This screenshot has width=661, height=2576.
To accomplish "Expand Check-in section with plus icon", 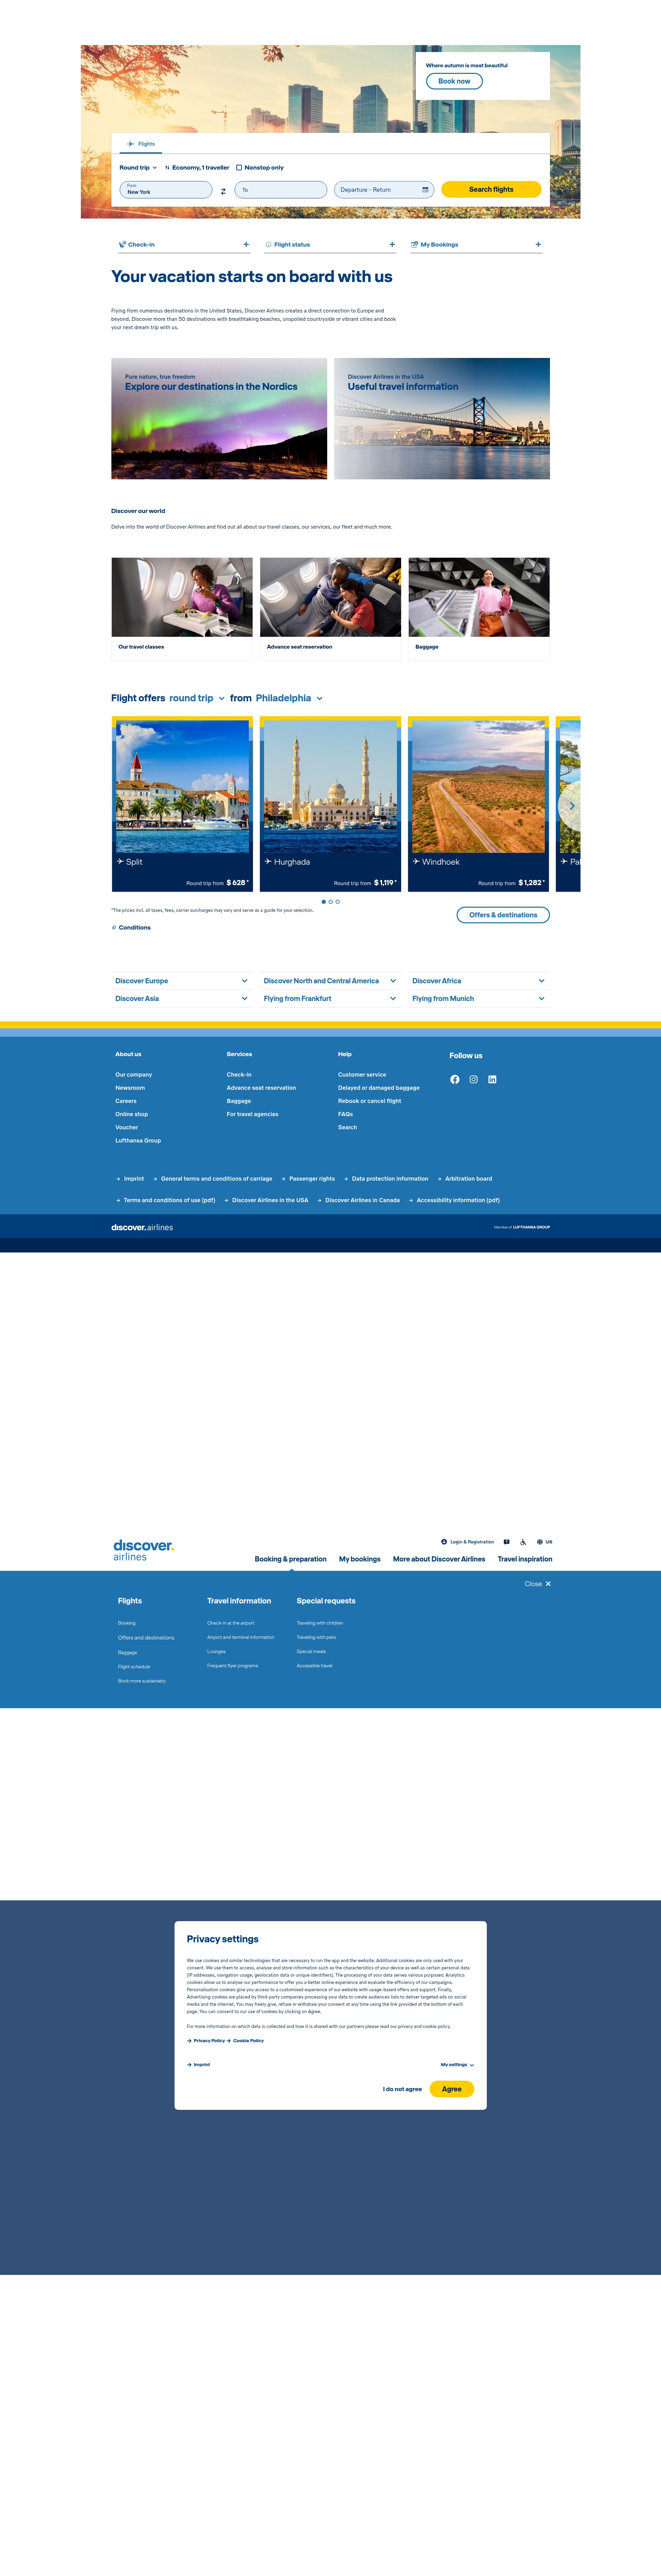I will coord(246,244).
